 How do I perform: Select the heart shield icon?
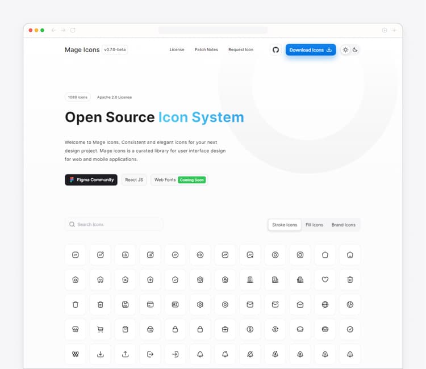point(201,279)
